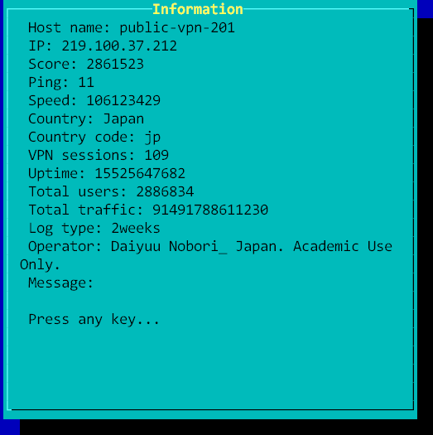Click the VPN sessions: 109 line

[99, 155]
